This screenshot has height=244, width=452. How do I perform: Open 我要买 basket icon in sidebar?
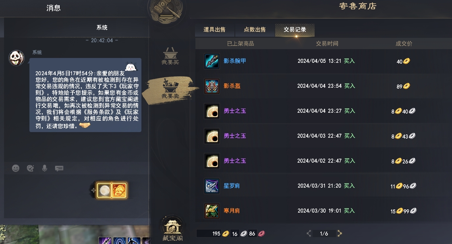click(170, 56)
